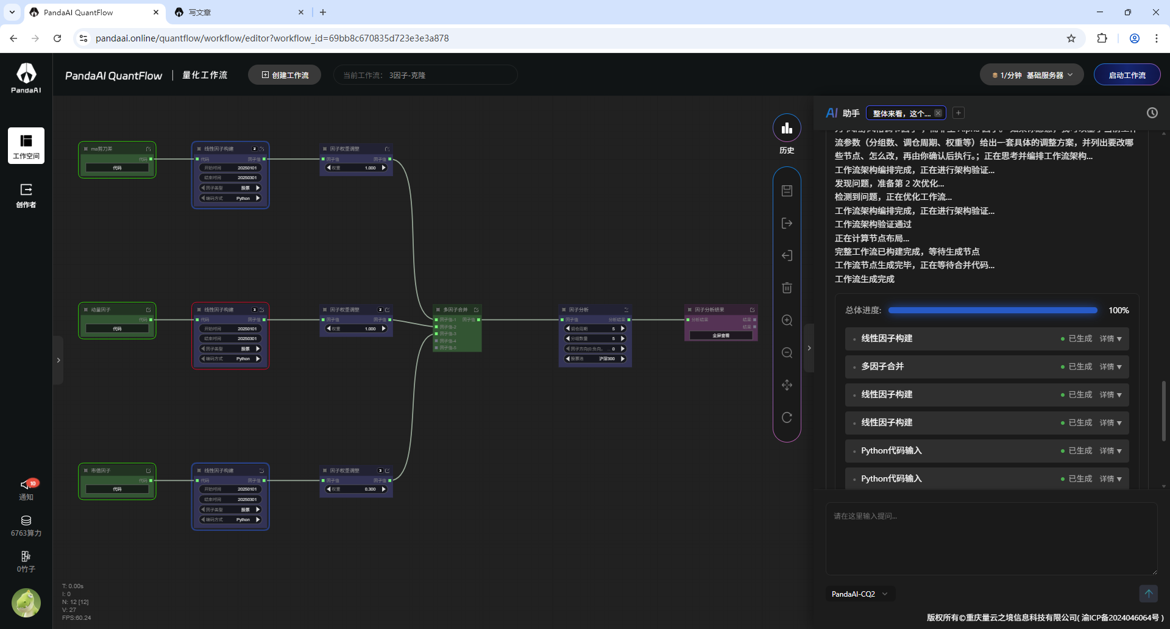
Task: Click the save workflow icon in the vertical toolbar
Action: pos(787,191)
